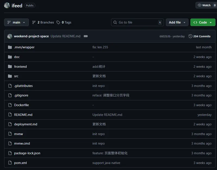The width and height of the screenshot is (217, 170).
Task: Expand the green Code dropdown
Action: [x=203, y=22]
